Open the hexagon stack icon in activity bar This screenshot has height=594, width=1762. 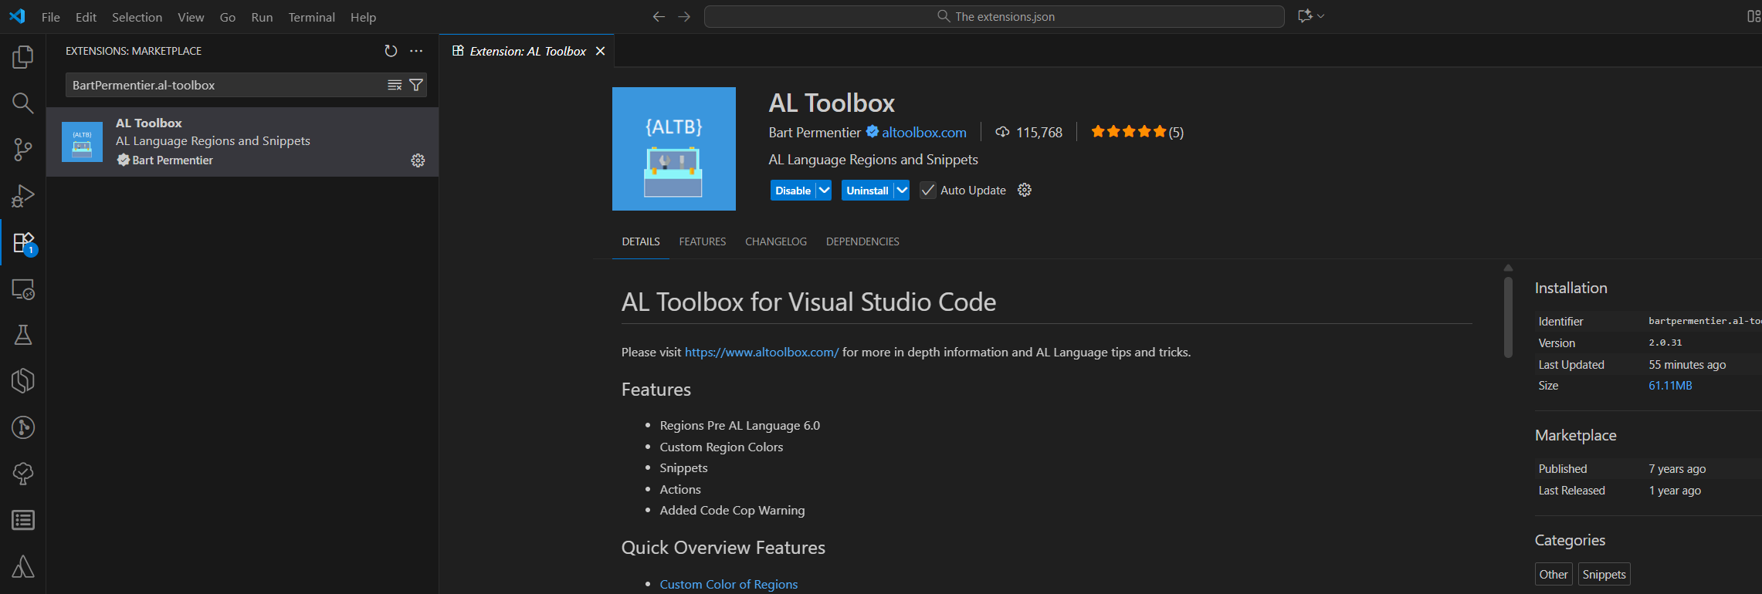point(23,381)
